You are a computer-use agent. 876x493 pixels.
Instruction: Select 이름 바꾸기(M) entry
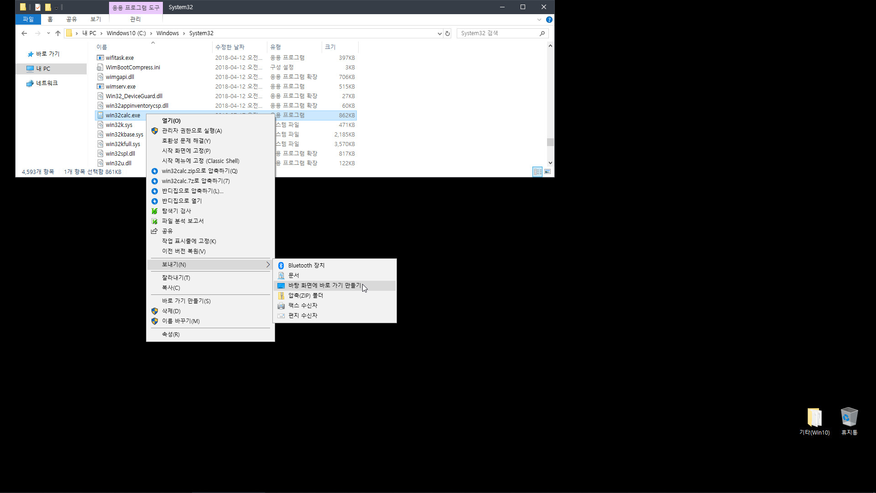point(210,321)
